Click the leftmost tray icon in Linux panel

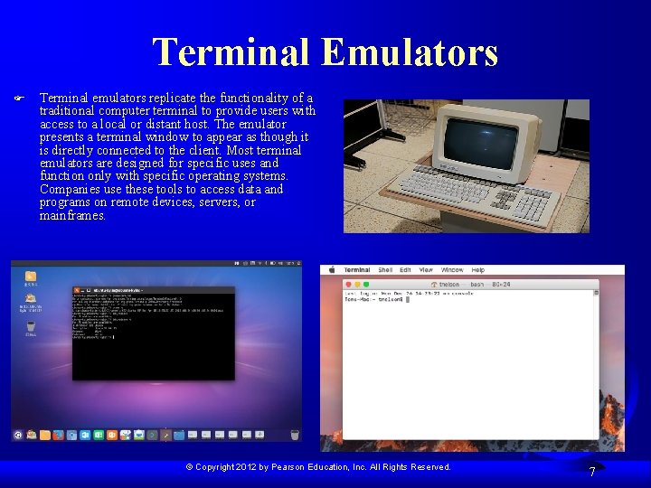click(237, 263)
